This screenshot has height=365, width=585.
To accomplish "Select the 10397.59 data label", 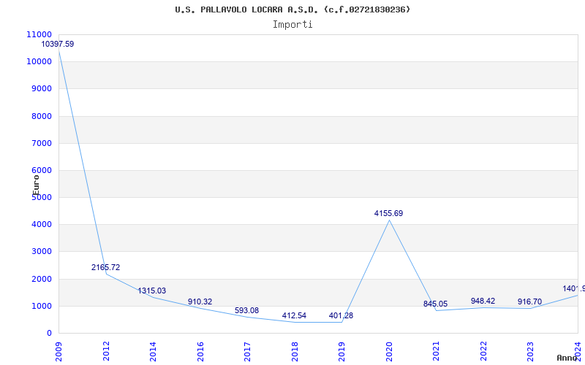I will click(58, 44).
